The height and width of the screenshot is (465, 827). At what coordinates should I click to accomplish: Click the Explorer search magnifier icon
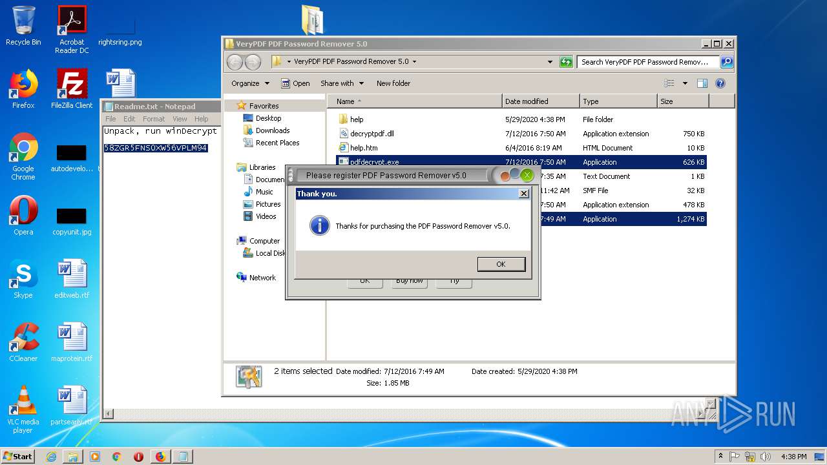coord(727,62)
